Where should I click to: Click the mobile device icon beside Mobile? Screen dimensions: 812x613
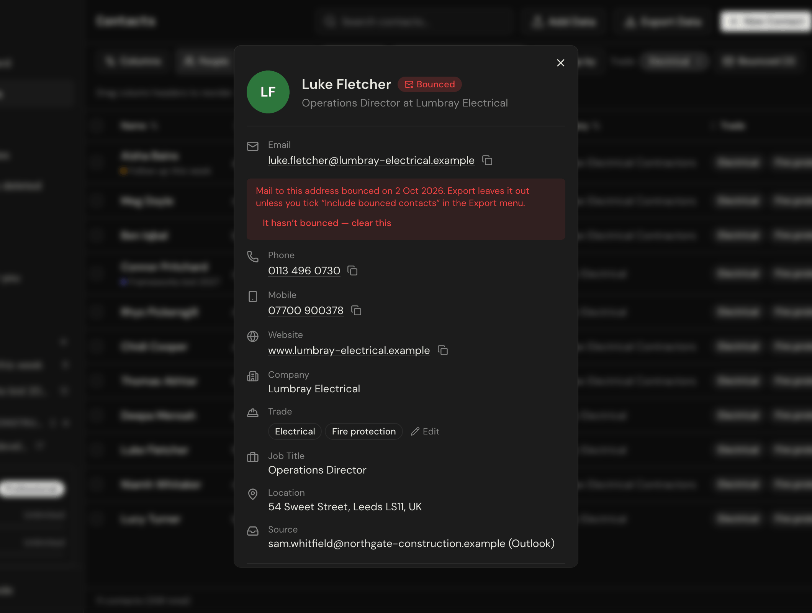coord(253,297)
